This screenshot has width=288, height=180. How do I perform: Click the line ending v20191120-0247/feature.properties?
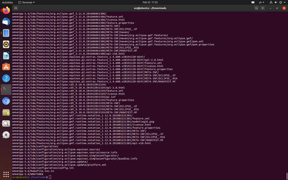point(92,69)
